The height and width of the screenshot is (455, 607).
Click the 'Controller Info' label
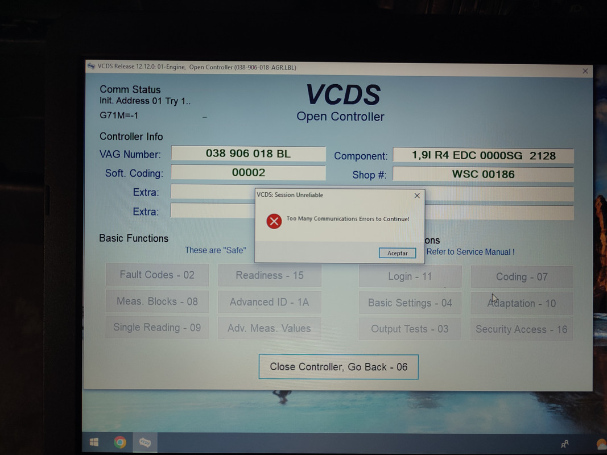pos(131,136)
